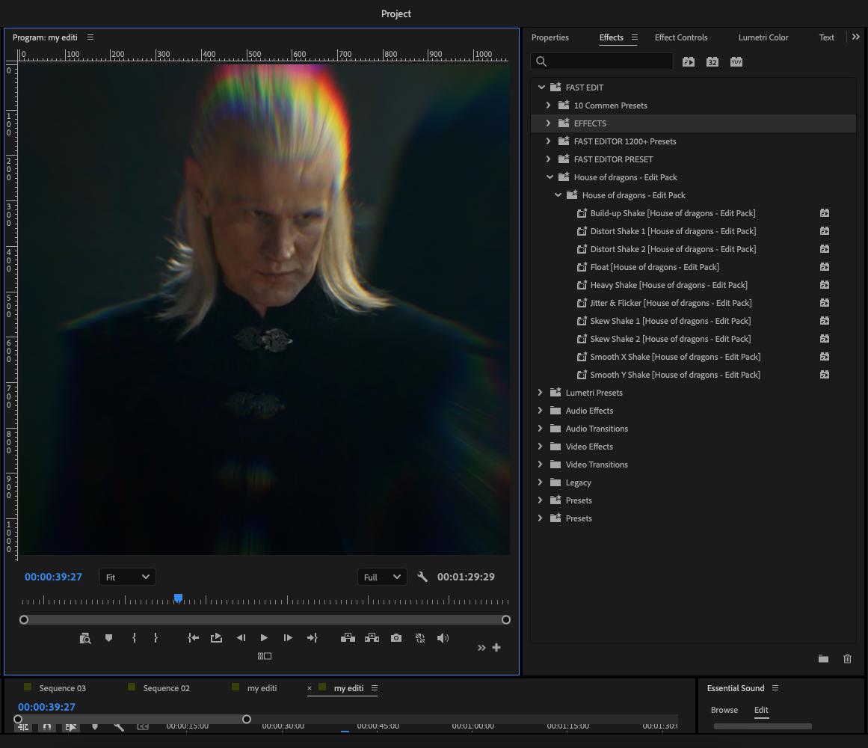Switch to the Properties tab
This screenshot has height=748, width=868.
[550, 37]
